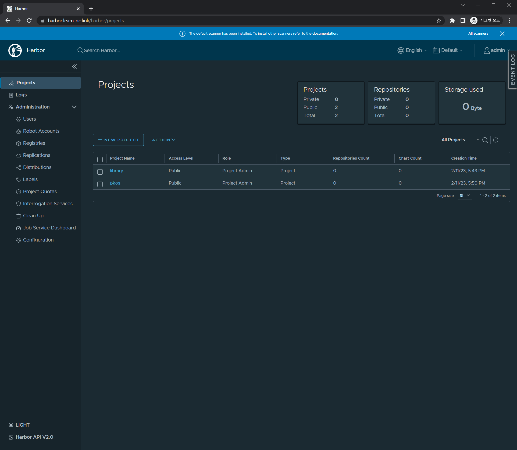
Task: Click the project list search magnifier icon
Action: (485, 140)
